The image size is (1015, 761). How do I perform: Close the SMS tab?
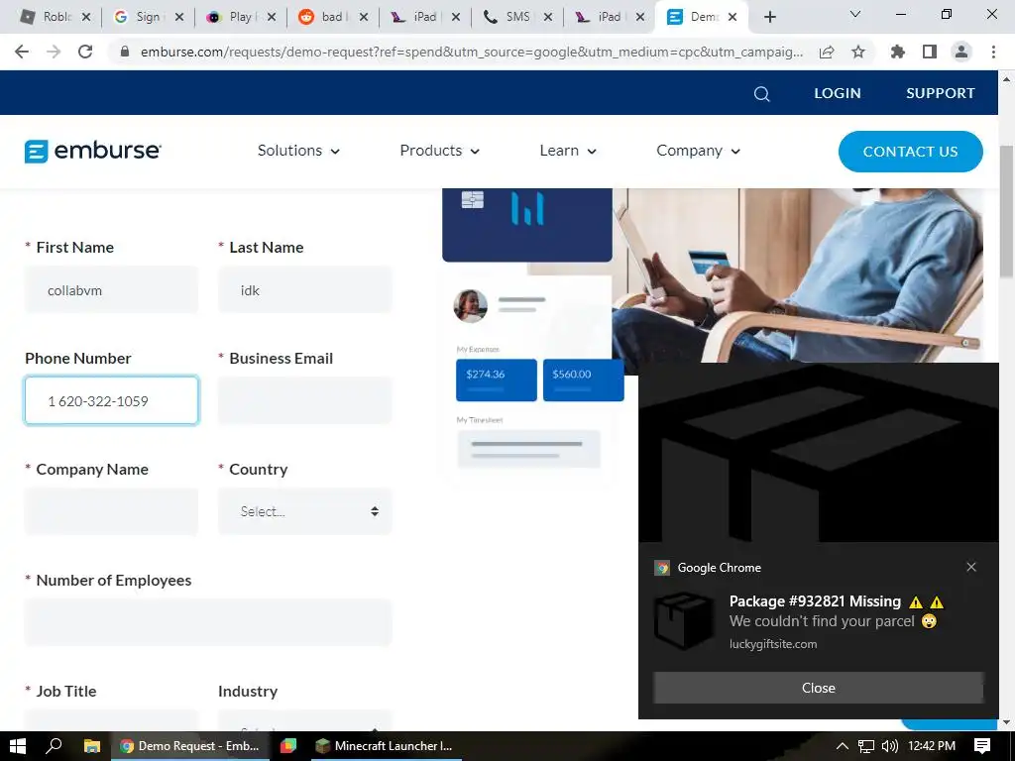547,17
